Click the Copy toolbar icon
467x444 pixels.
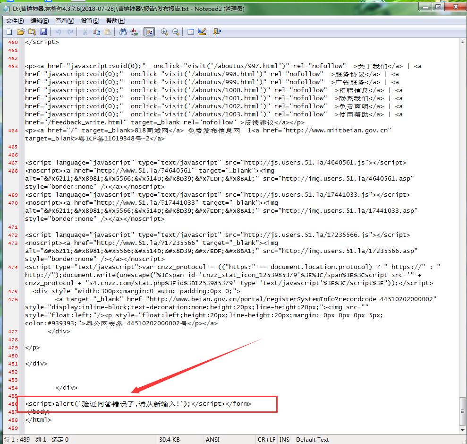pos(96,32)
